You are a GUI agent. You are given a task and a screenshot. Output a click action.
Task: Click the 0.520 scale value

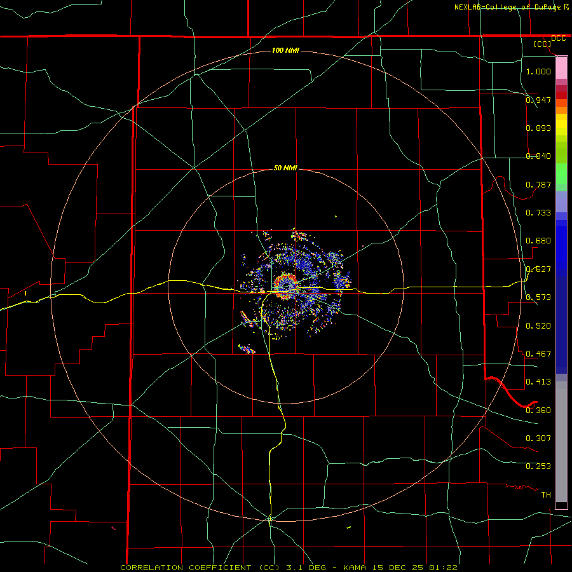[538, 326]
